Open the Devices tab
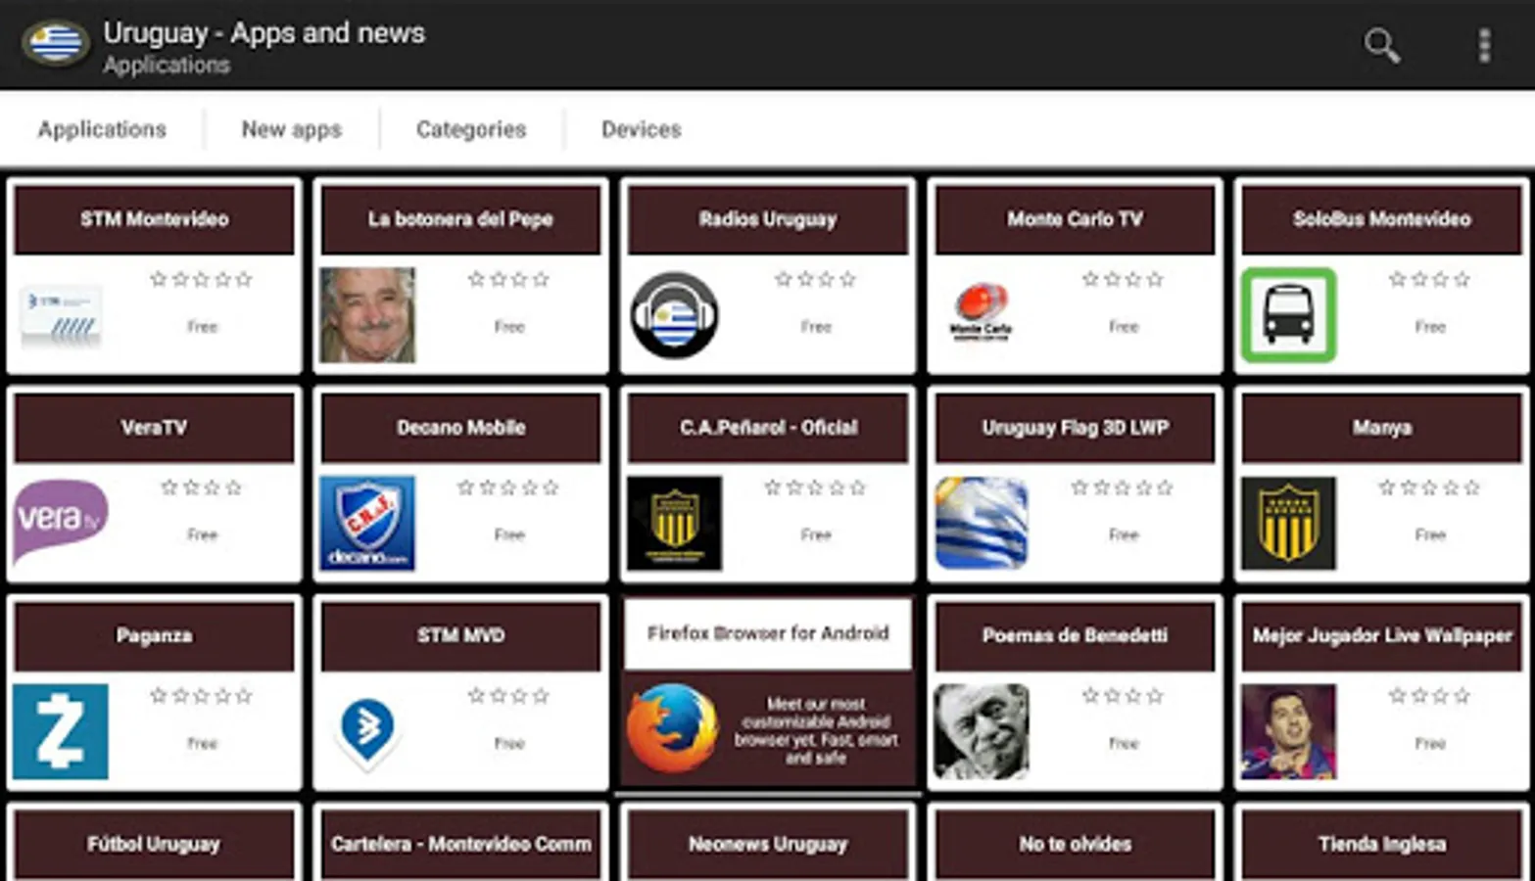 [641, 129]
